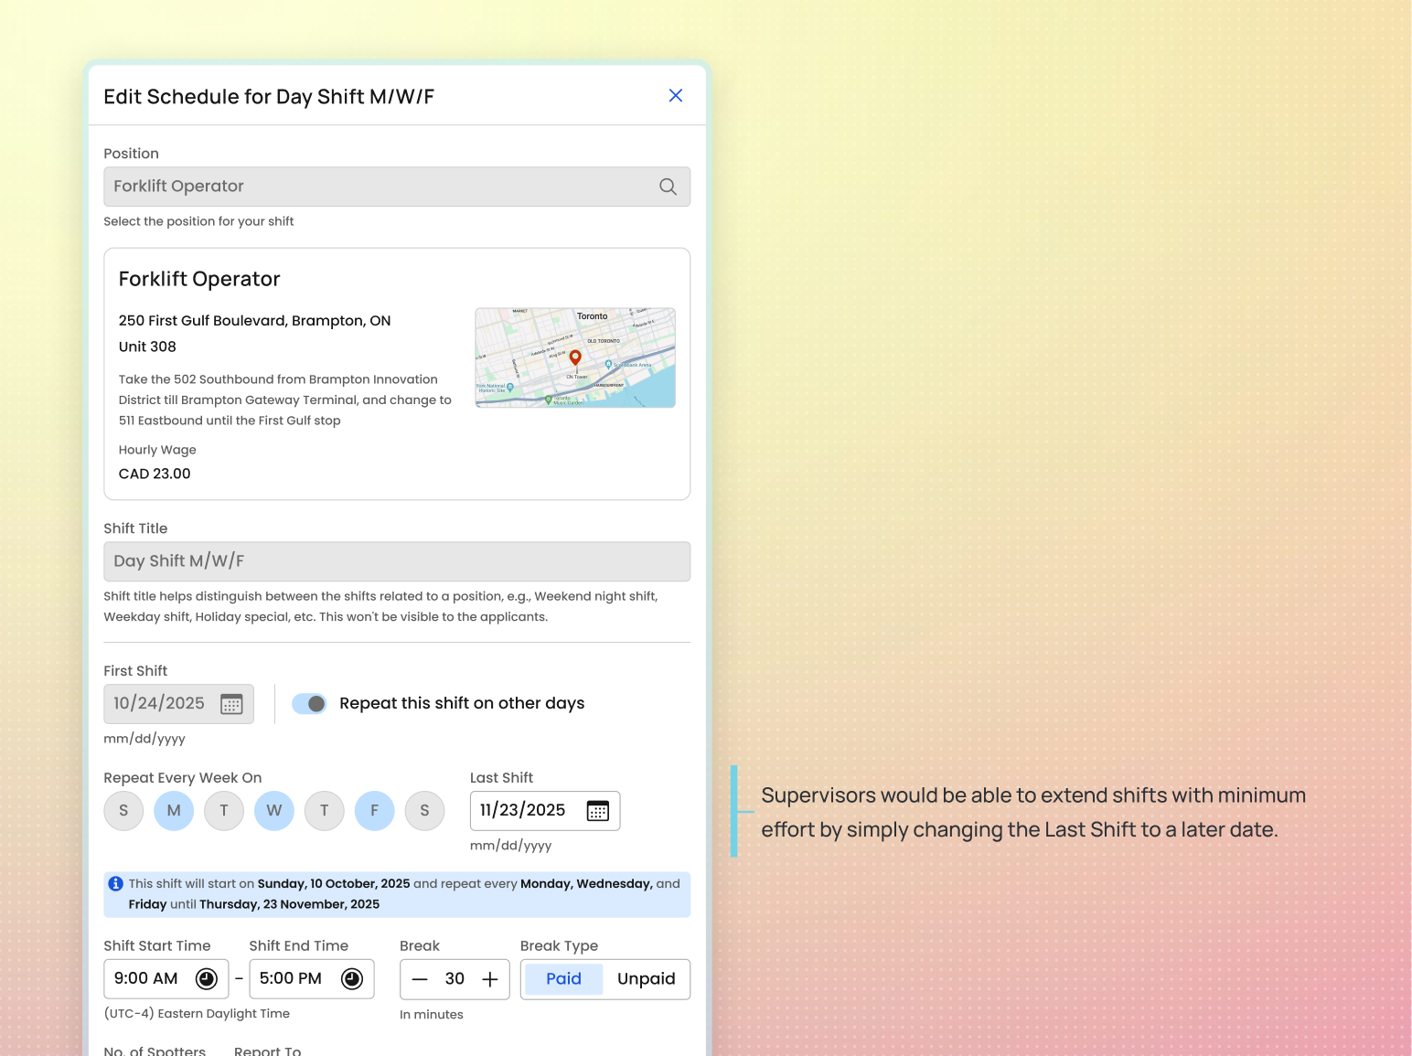Image resolution: width=1412 pixels, height=1056 pixels.
Task: Close the Edit Schedule dialog
Action: coord(676,95)
